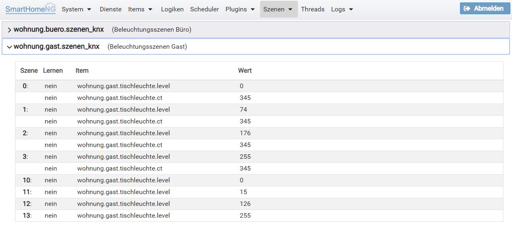Click the value 126 in scene 12
Screen dimensions: 512x227
[x=245, y=204]
